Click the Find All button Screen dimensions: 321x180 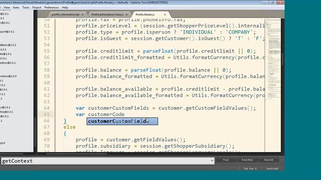(x=269, y=160)
